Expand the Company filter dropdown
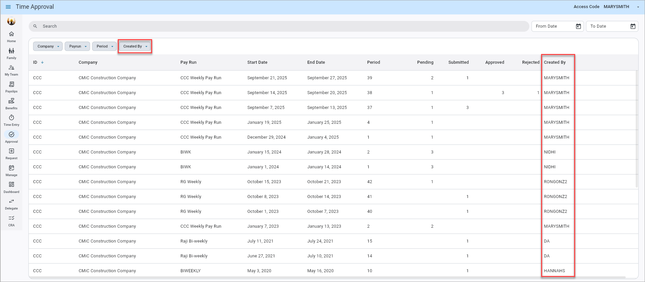Viewport: 645px width, 282px height. pyautogui.click(x=48, y=46)
